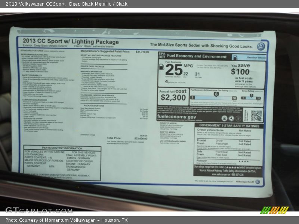Click the "65%" Germany parts content value
Image resolution: width=299 pixels, height=224 pixels.
pos(52,166)
